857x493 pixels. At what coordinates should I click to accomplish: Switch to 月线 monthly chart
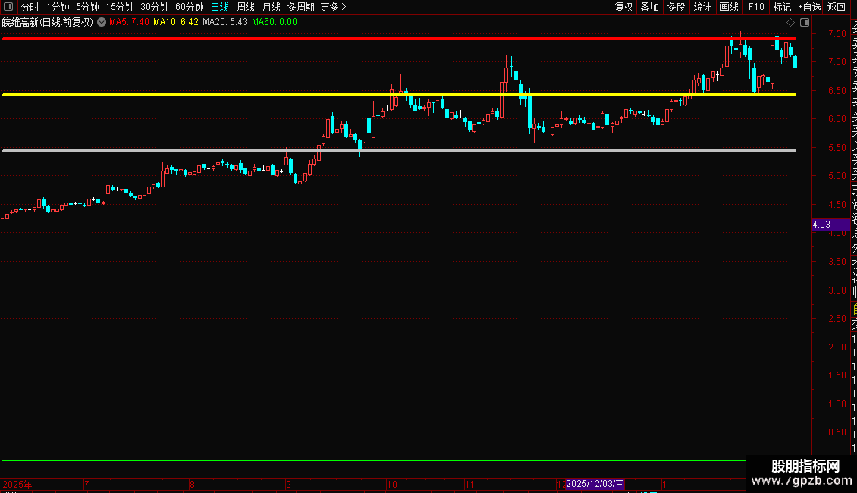(x=271, y=7)
